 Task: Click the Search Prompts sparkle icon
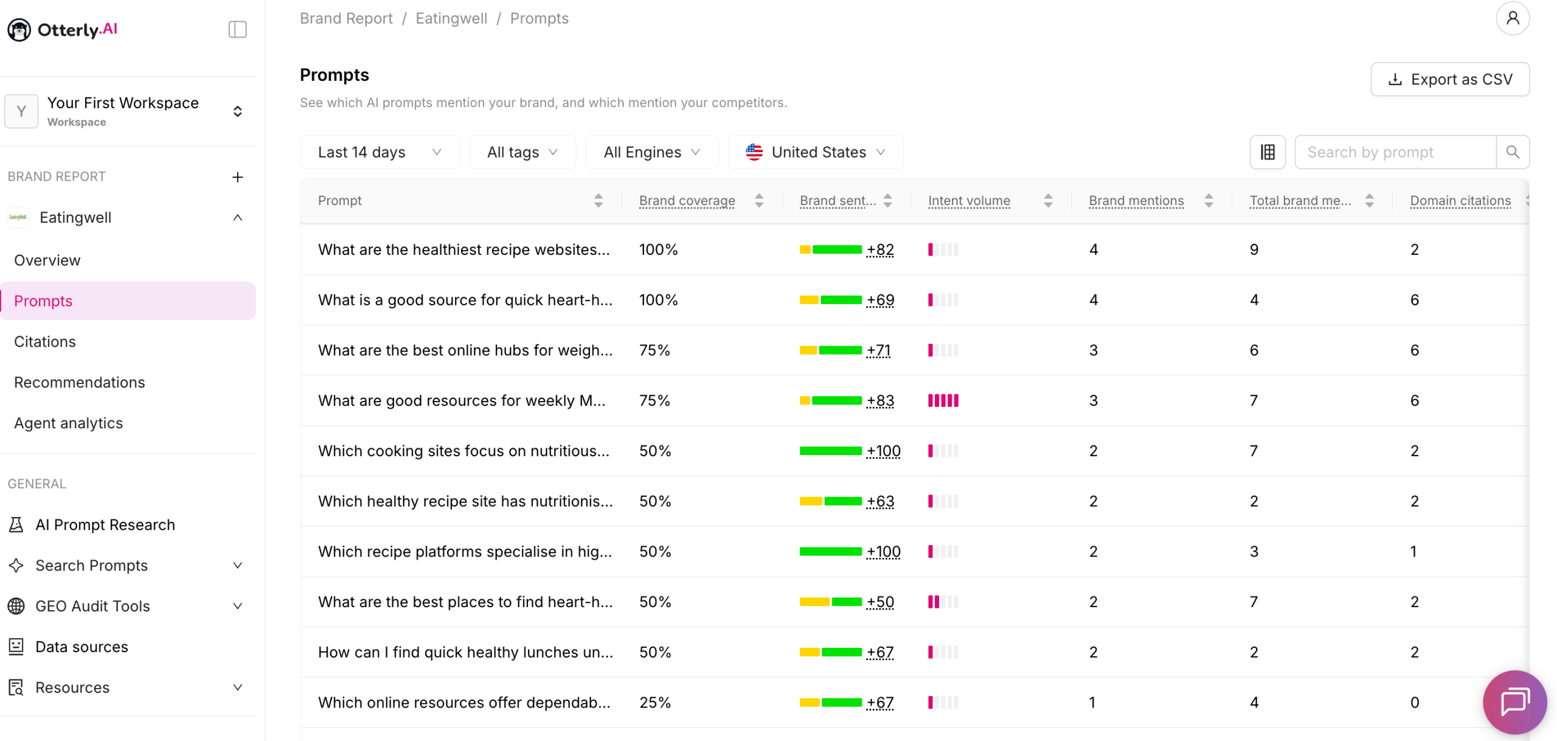tap(16, 565)
